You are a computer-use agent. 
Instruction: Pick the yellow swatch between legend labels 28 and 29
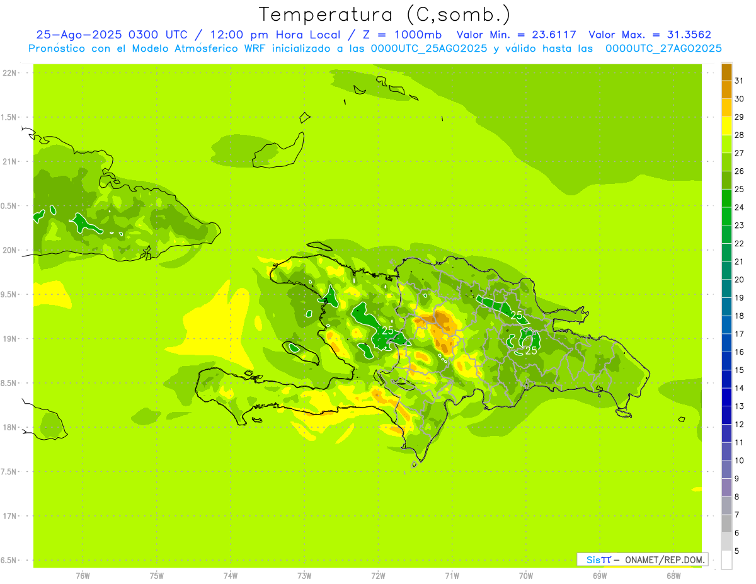pyautogui.click(x=726, y=126)
